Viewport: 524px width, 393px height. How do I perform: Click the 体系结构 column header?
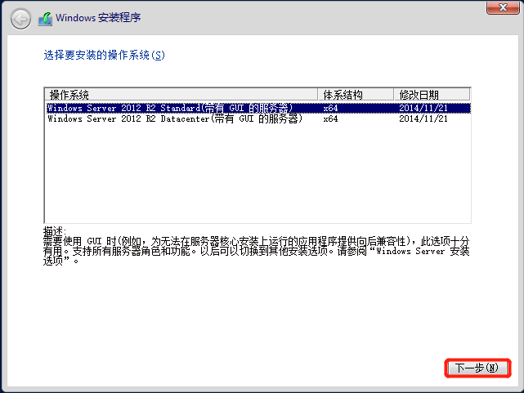tap(356, 95)
